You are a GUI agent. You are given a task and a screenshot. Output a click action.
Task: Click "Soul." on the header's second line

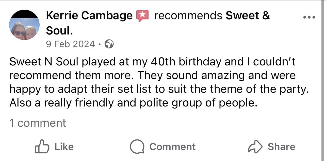59,30
